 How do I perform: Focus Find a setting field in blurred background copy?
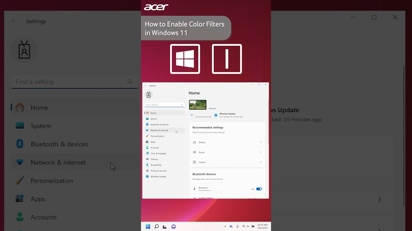click(75, 82)
